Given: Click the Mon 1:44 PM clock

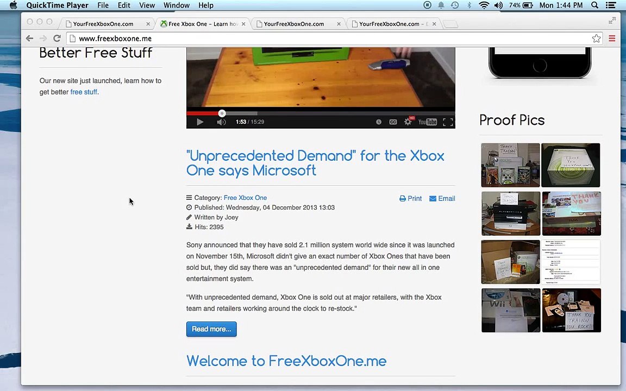Looking at the screenshot, I should [561, 5].
